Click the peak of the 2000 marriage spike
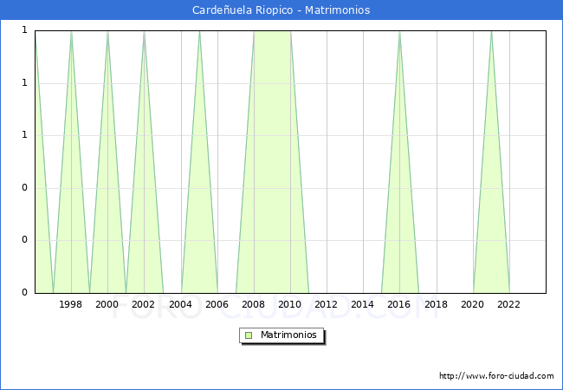563x390 pixels. click(107, 32)
